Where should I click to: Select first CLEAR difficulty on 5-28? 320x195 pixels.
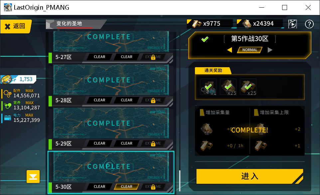click(99, 100)
